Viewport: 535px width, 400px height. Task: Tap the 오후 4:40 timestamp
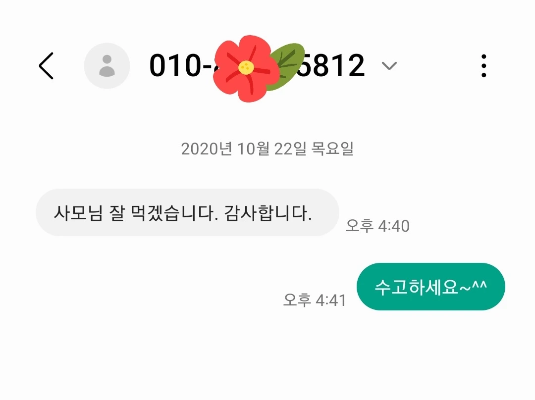tap(377, 226)
